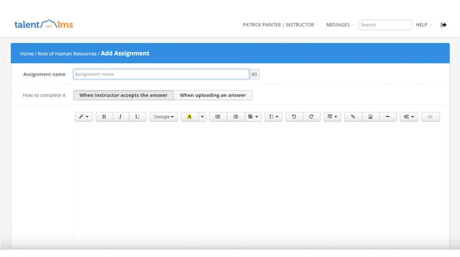
Task: Open the paragraph alignment dropdown
Action: pyautogui.click(x=253, y=117)
